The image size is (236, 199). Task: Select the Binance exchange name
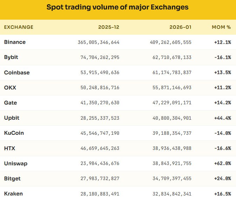(x=15, y=42)
